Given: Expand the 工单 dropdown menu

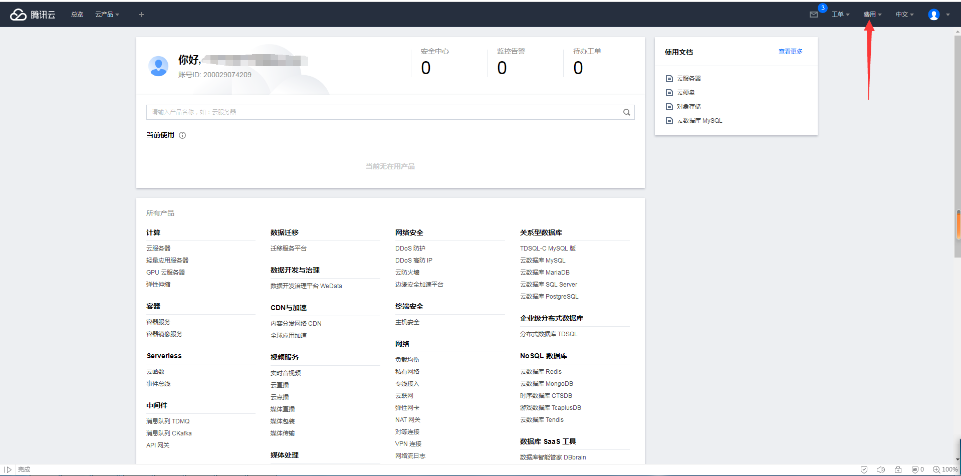Looking at the screenshot, I should [840, 15].
